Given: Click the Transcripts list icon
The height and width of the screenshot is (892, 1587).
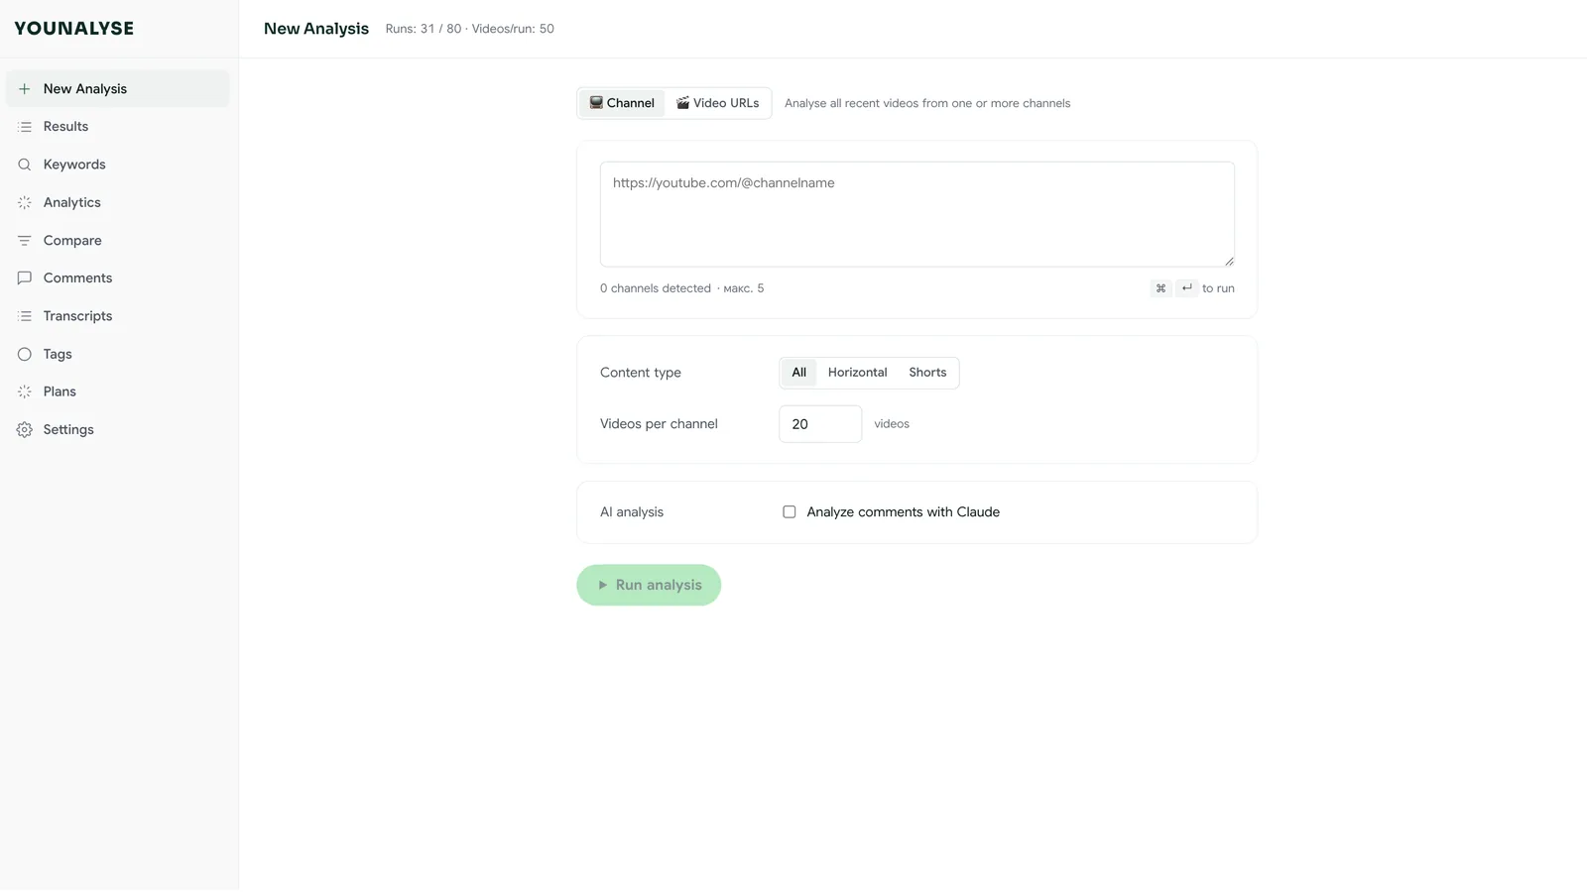Looking at the screenshot, I should point(25,316).
